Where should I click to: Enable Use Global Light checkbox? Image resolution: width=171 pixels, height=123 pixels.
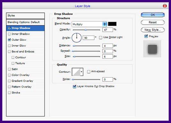[x=101, y=37]
